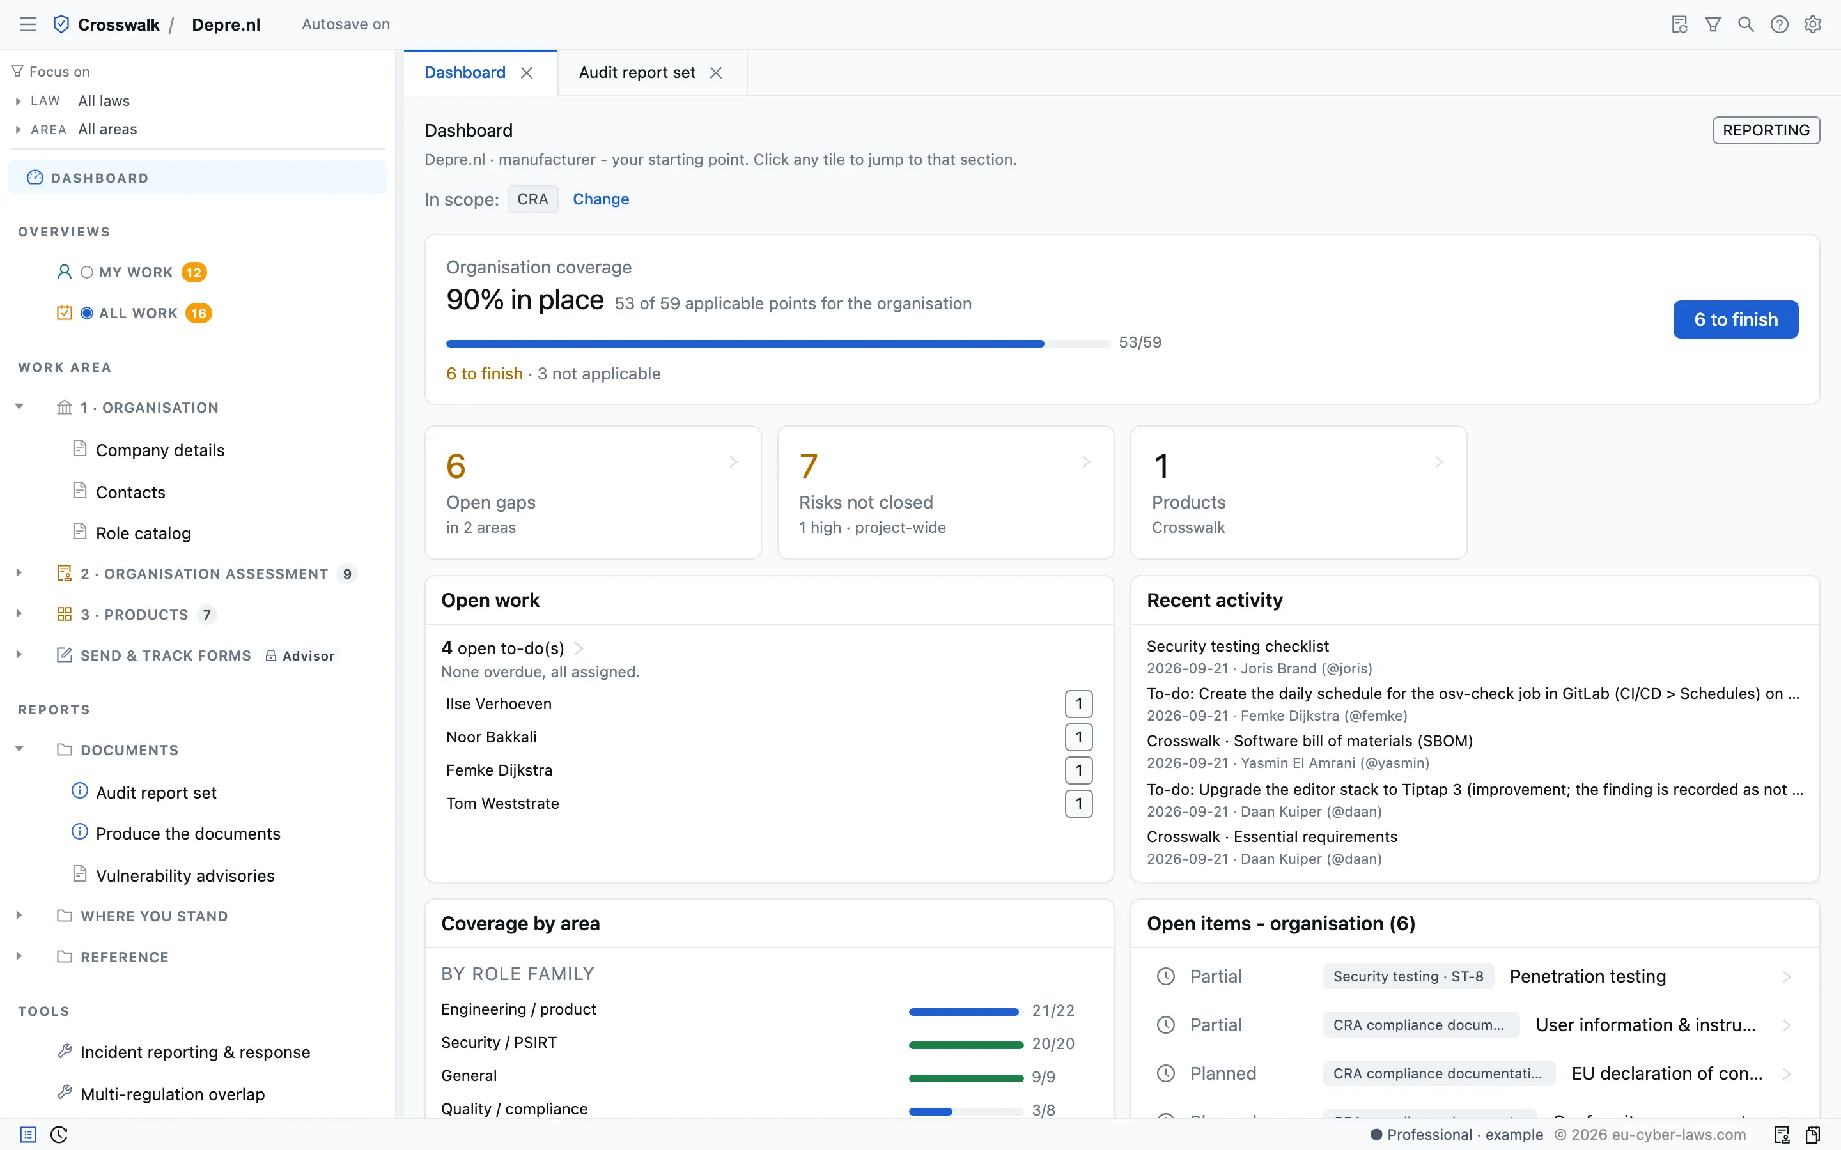This screenshot has height=1150, width=1841.
Task: Click the organisation coverage progress bar
Action: [777, 343]
